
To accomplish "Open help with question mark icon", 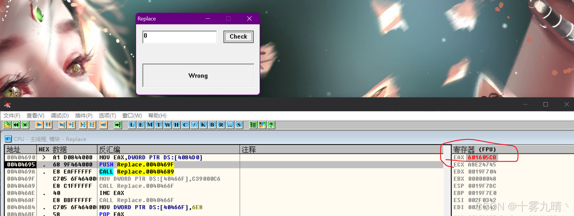I will point(271,125).
